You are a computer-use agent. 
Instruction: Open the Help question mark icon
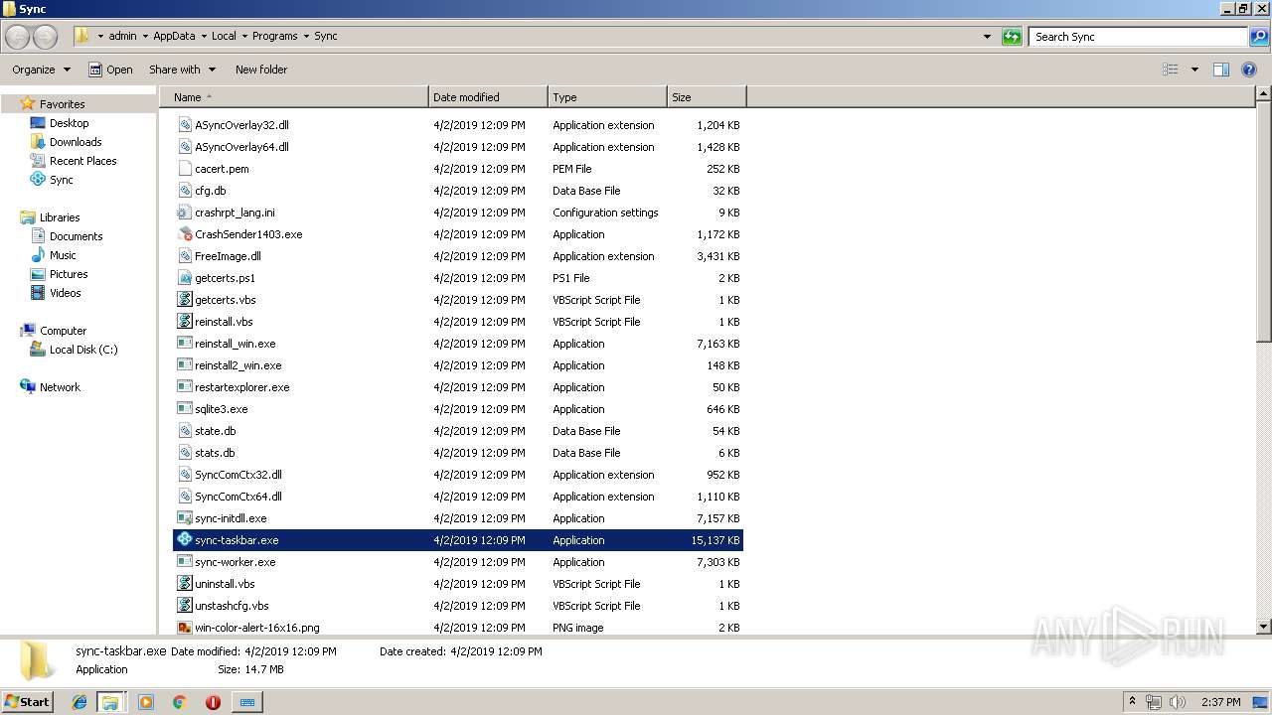coord(1249,70)
